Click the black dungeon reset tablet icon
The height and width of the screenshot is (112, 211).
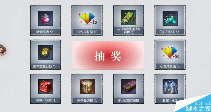pyautogui.click(x=45, y=52)
